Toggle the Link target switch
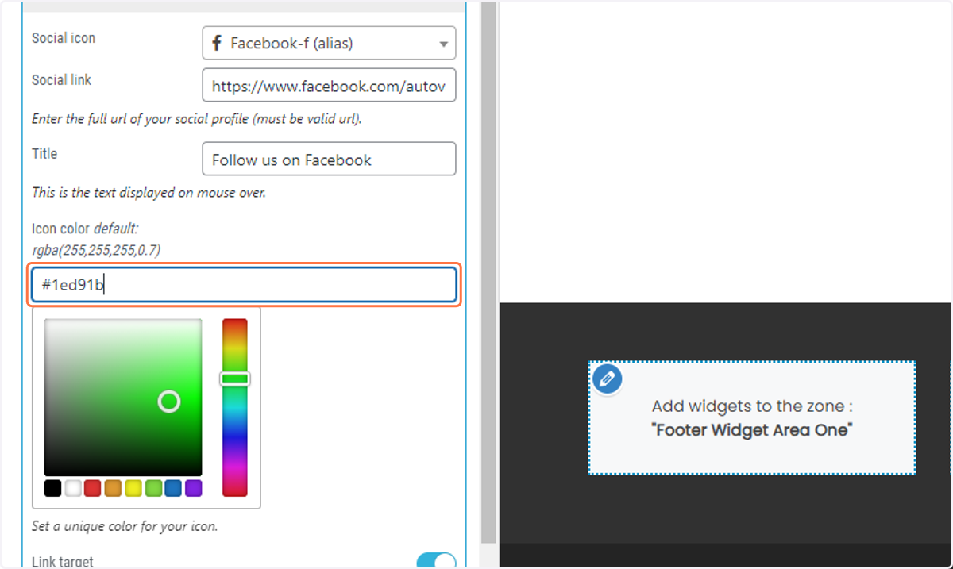This screenshot has height=569, width=953. click(437, 562)
